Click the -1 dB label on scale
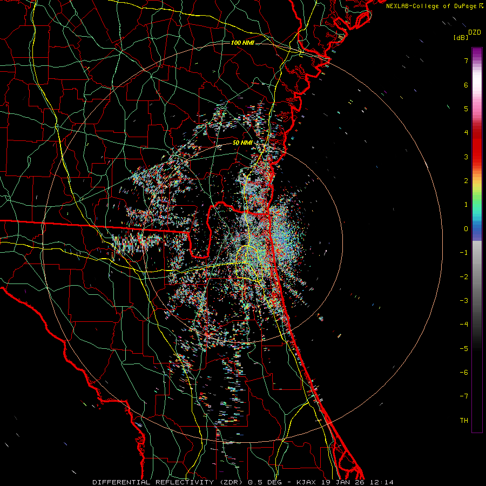The image size is (486, 486). coord(464,253)
